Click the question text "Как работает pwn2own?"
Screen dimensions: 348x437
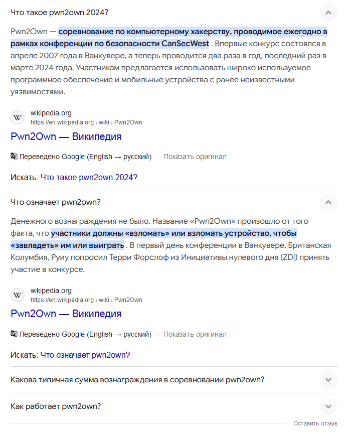pyautogui.click(x=56, y=406)
